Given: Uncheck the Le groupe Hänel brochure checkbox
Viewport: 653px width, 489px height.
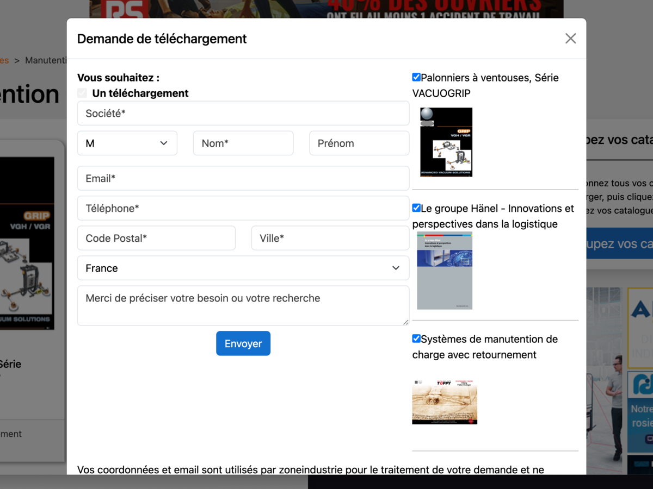Looking at the screenshot, I should (x=416, y=208).
